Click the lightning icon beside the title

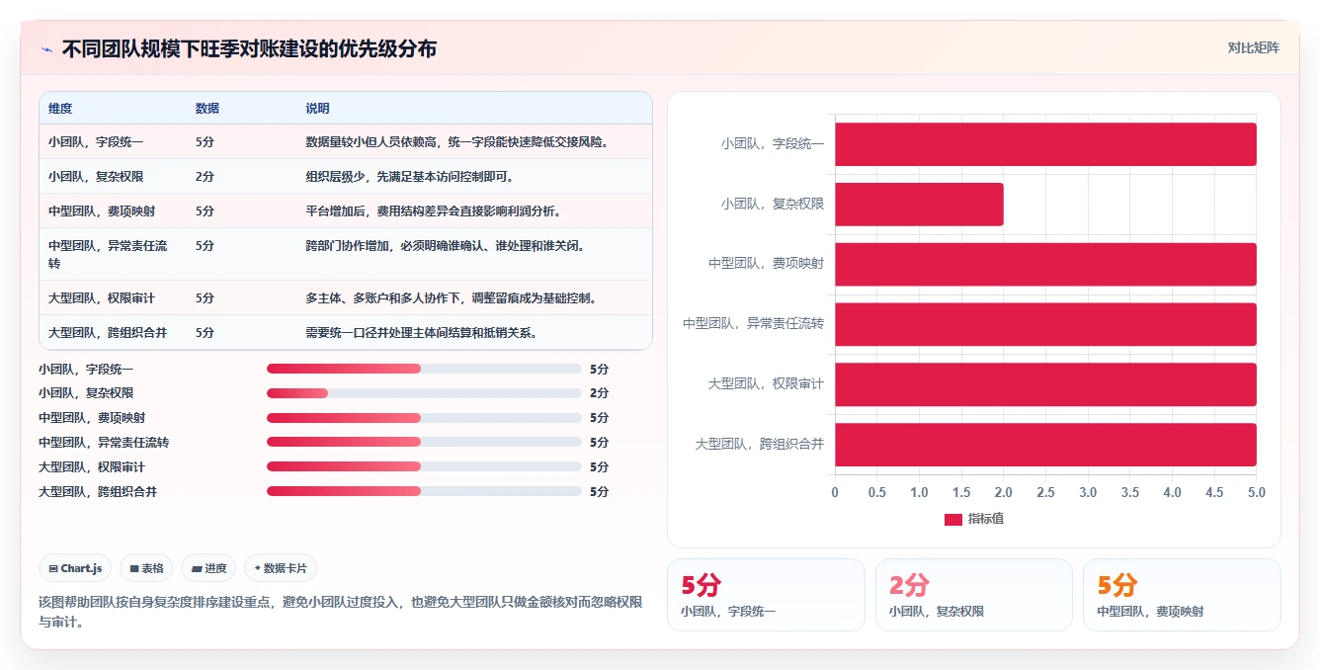[x=47, y=49]
